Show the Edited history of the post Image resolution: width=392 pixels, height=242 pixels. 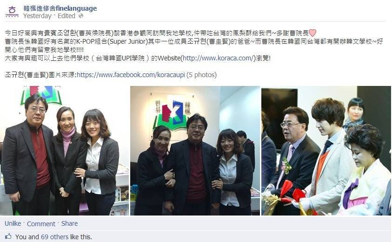click(x=66, y=16)
